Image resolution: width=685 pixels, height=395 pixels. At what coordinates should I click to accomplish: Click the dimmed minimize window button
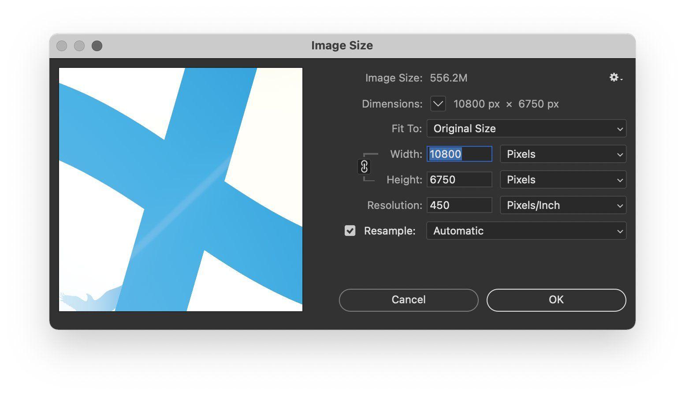coord(79,46)
